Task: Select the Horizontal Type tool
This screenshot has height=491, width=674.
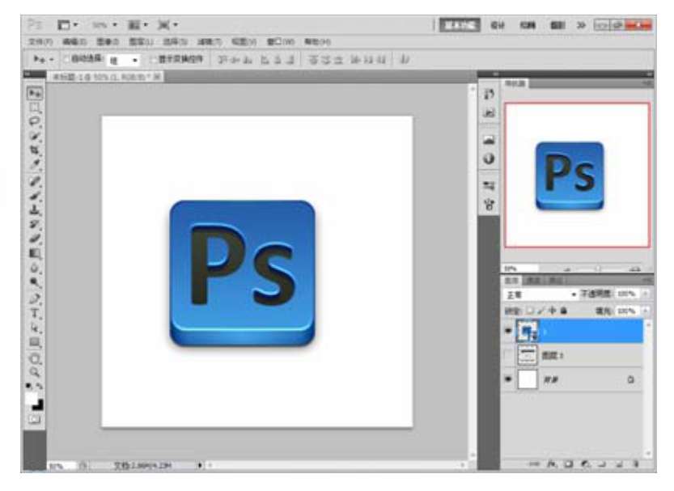Action: point(35,314)
